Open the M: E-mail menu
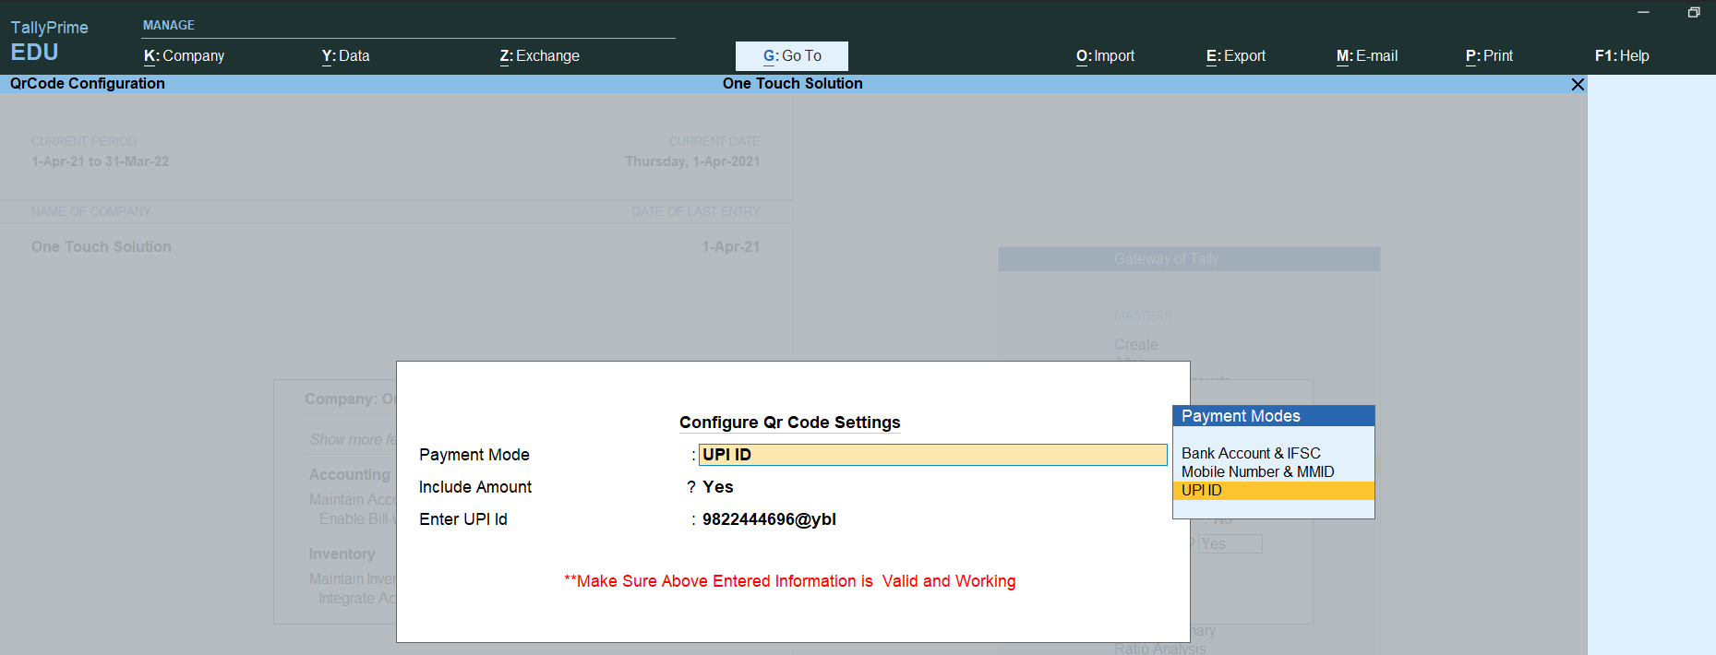The image size is (1716, 655). point(1366,56)
